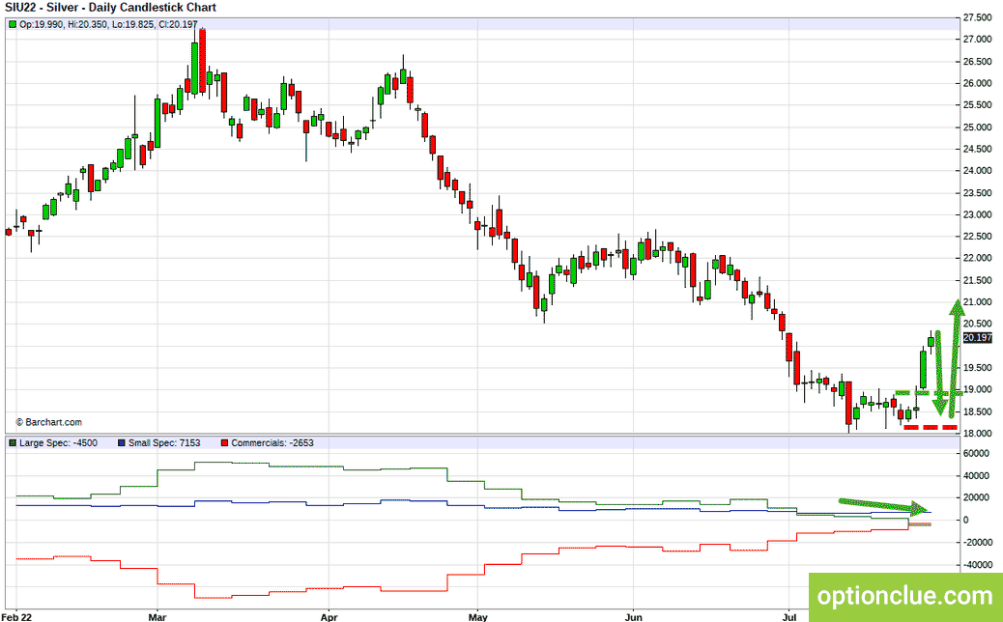
Task: Click the Barchart.com copyright text
Action: click(x=48, y=422)
